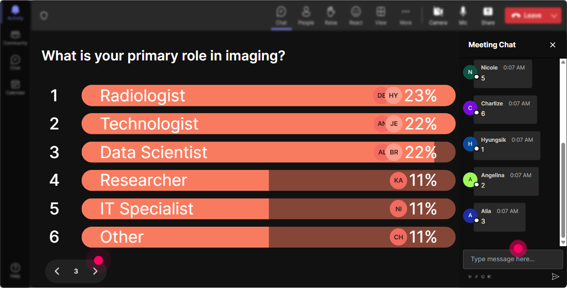Screen dimensions: 567x288
Task: Click the Type message here field
Action: coord(513,259)
